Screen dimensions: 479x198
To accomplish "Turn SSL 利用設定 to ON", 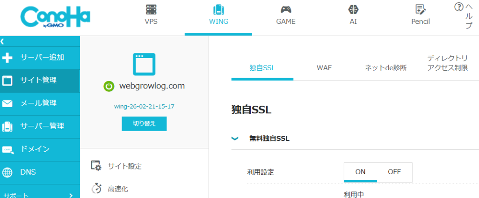I will point(360,172).
